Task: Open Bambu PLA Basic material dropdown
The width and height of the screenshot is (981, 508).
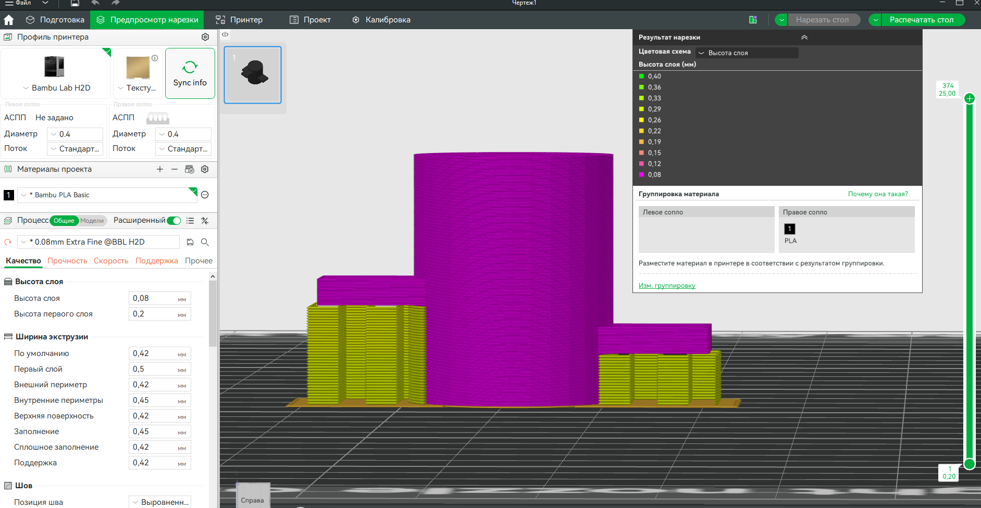Action: click(107, 195)
